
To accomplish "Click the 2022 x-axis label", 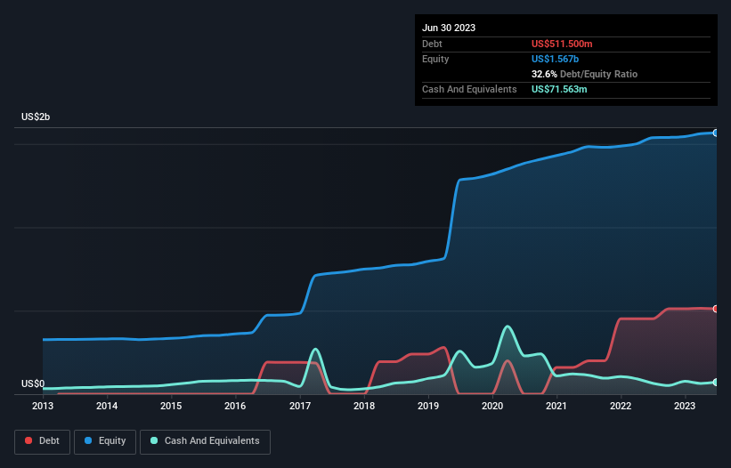I will click(621, 406).
